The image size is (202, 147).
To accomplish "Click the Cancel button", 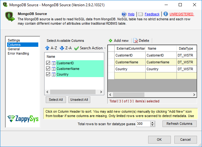I will (x=186, y=140).
